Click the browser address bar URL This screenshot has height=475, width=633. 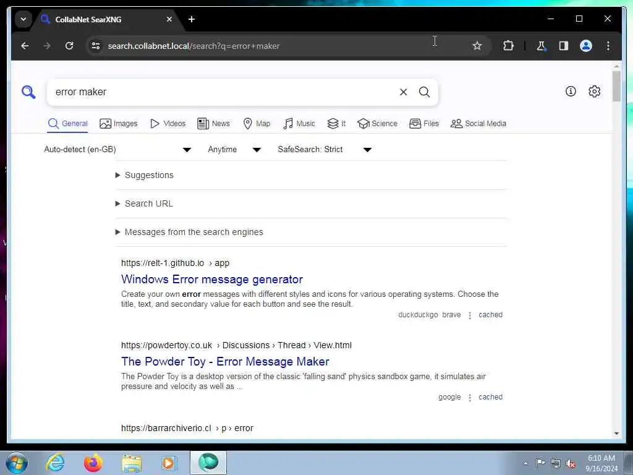193,46
